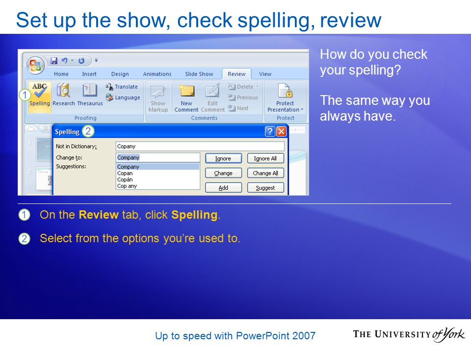The width and height of the screenshot is (471, 353).
Task: Select slide 1 thumbnail in pane
Action: click(x=44, y=149)
